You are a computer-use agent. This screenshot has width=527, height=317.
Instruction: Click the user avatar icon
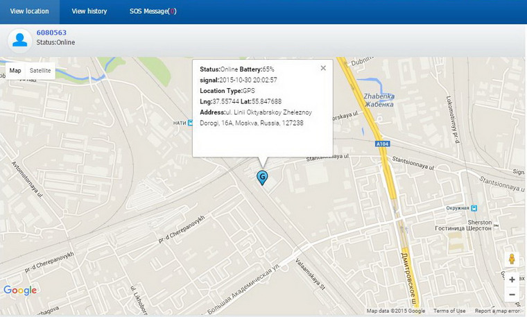(x=20, y=40)
